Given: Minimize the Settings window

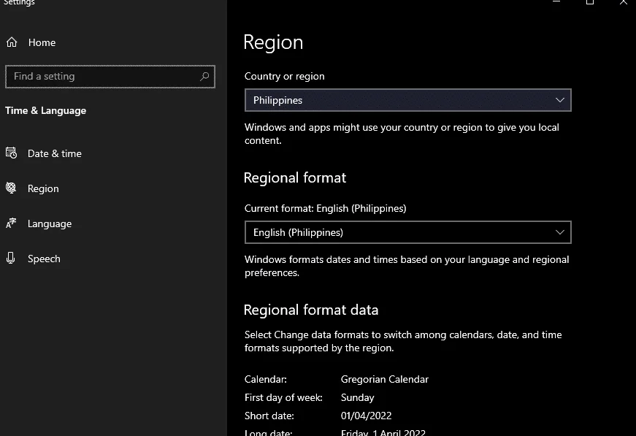Looking at the screenshot, I should coord(556,2).
